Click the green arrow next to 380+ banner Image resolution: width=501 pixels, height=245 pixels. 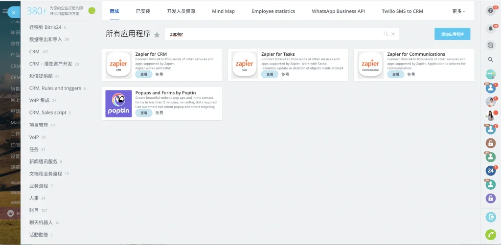[x=91, y=11]
